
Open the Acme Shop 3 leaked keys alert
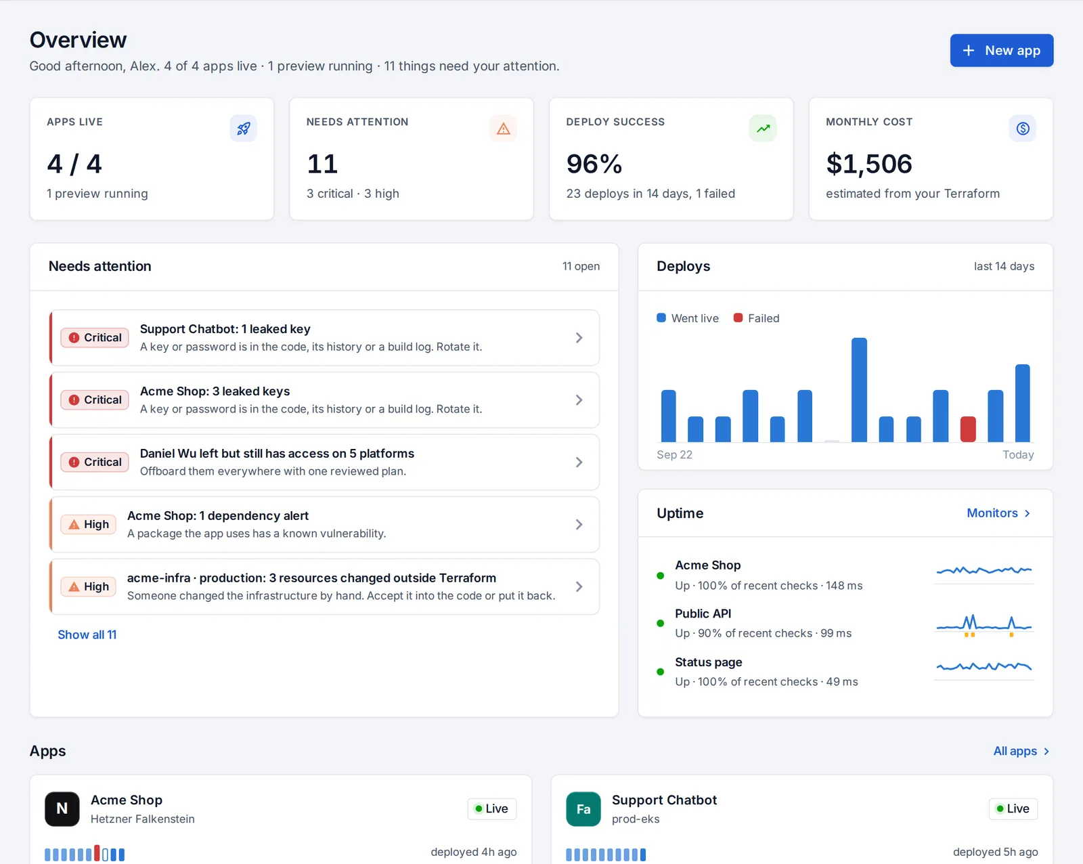point(324,400)
